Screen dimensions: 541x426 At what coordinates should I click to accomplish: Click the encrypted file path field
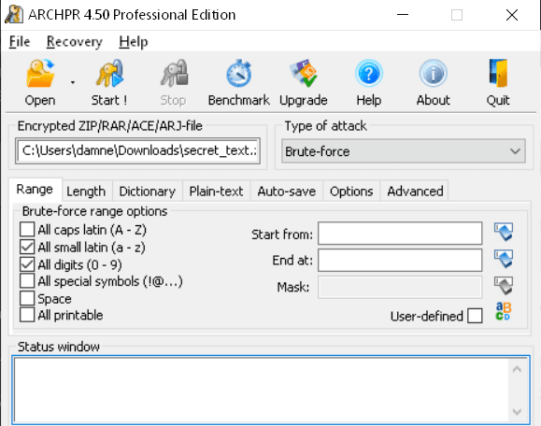tap(137, 151)
